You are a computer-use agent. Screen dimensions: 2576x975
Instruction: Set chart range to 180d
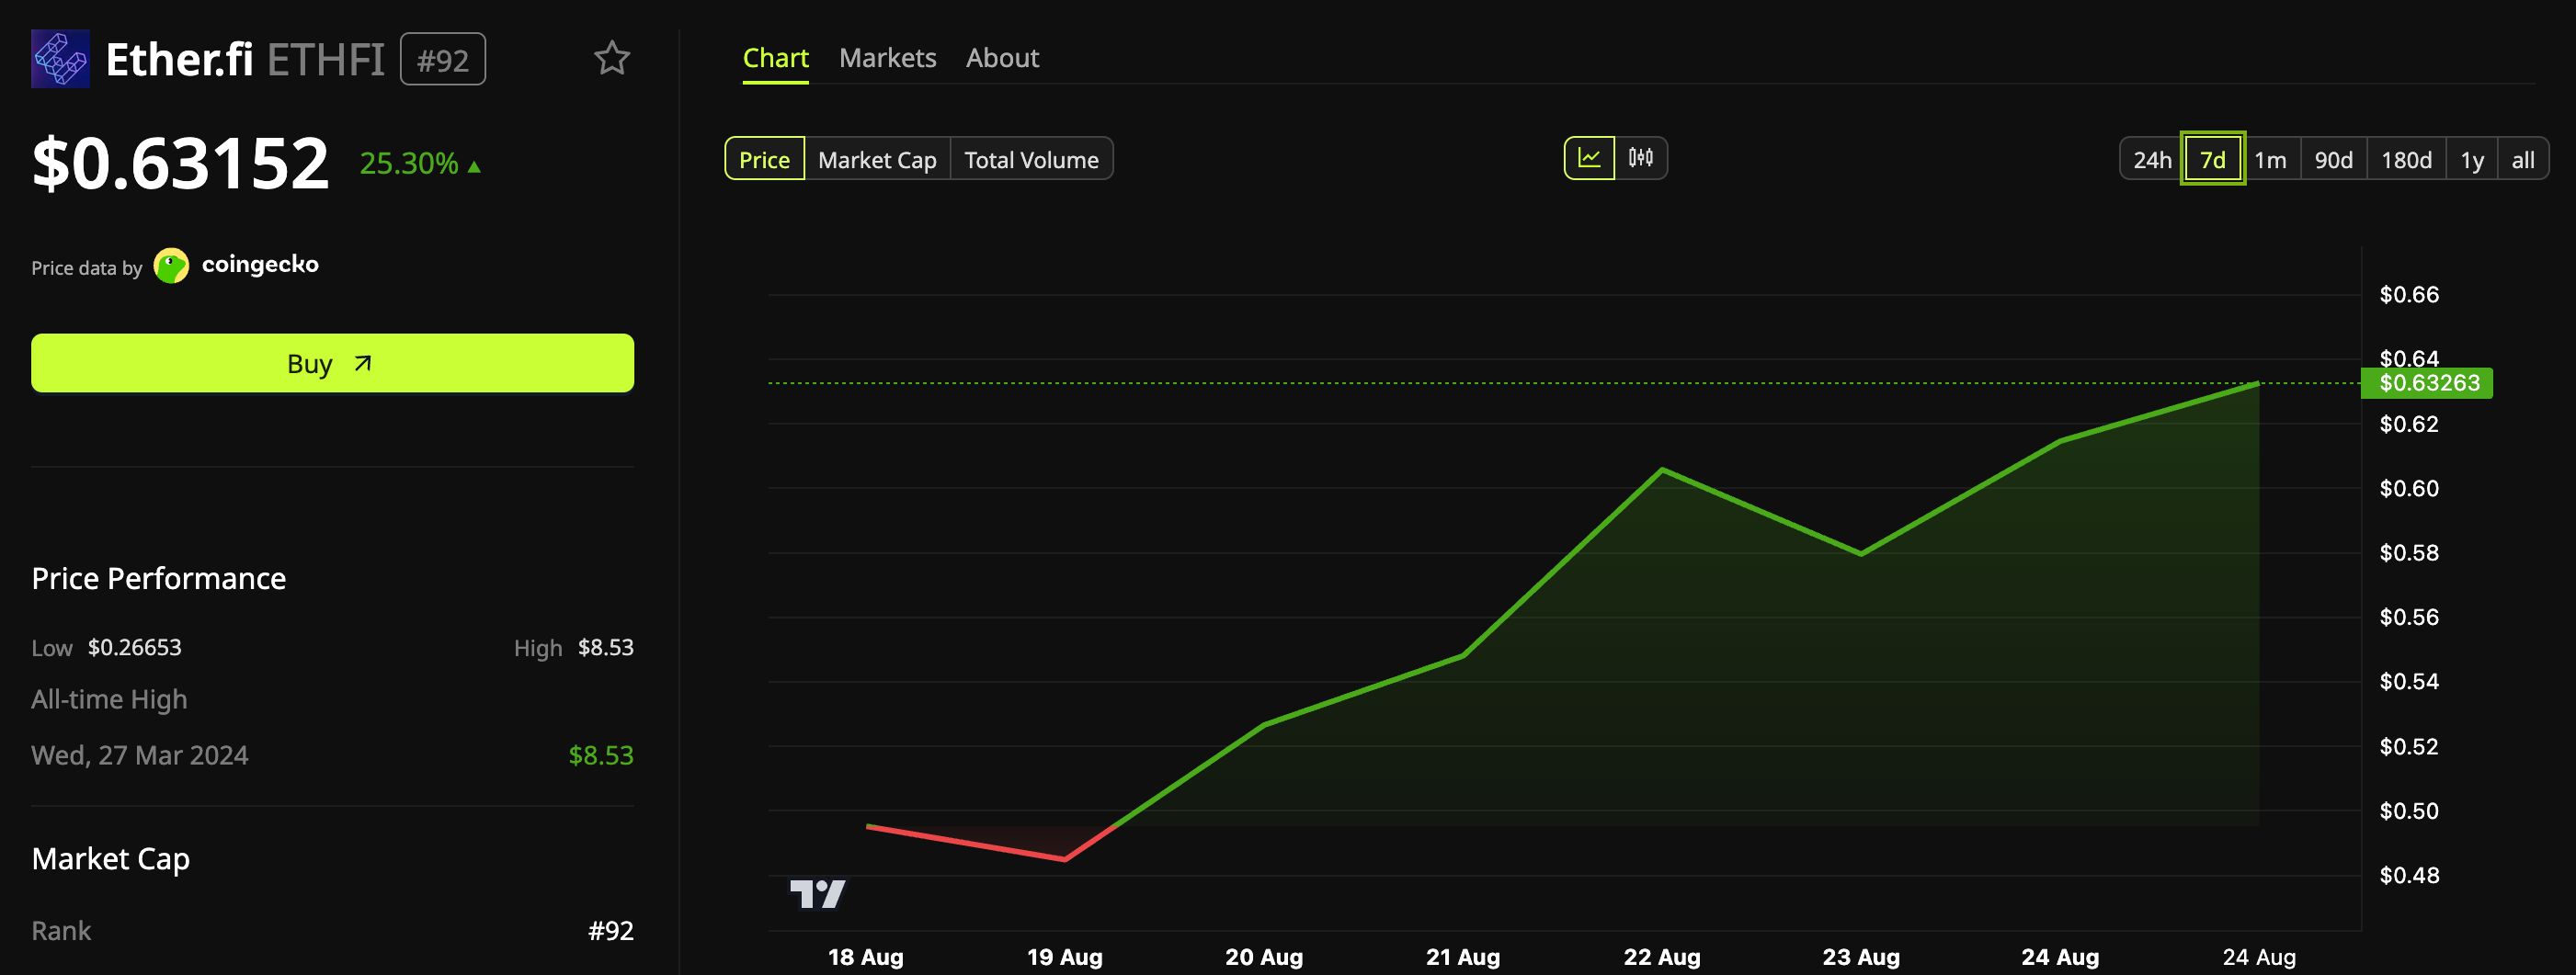point(2406,159)
